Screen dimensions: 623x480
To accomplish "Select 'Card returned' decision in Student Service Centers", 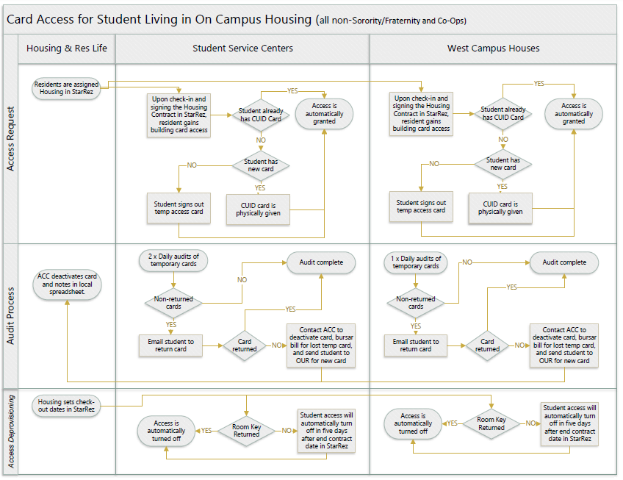I will pyautogui.click(x=245, y=345).
